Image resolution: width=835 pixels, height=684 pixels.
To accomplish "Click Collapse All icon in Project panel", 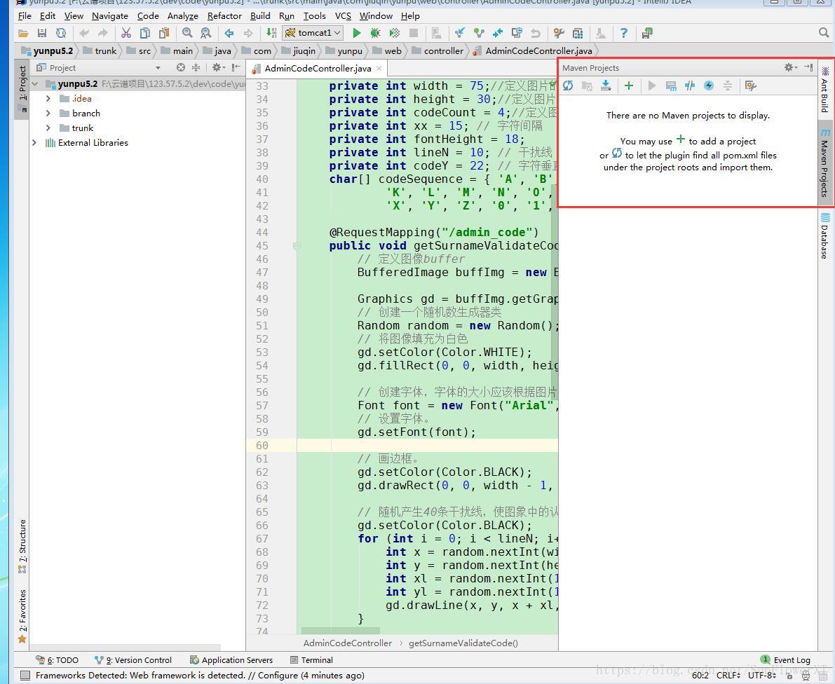I will 196,67.
